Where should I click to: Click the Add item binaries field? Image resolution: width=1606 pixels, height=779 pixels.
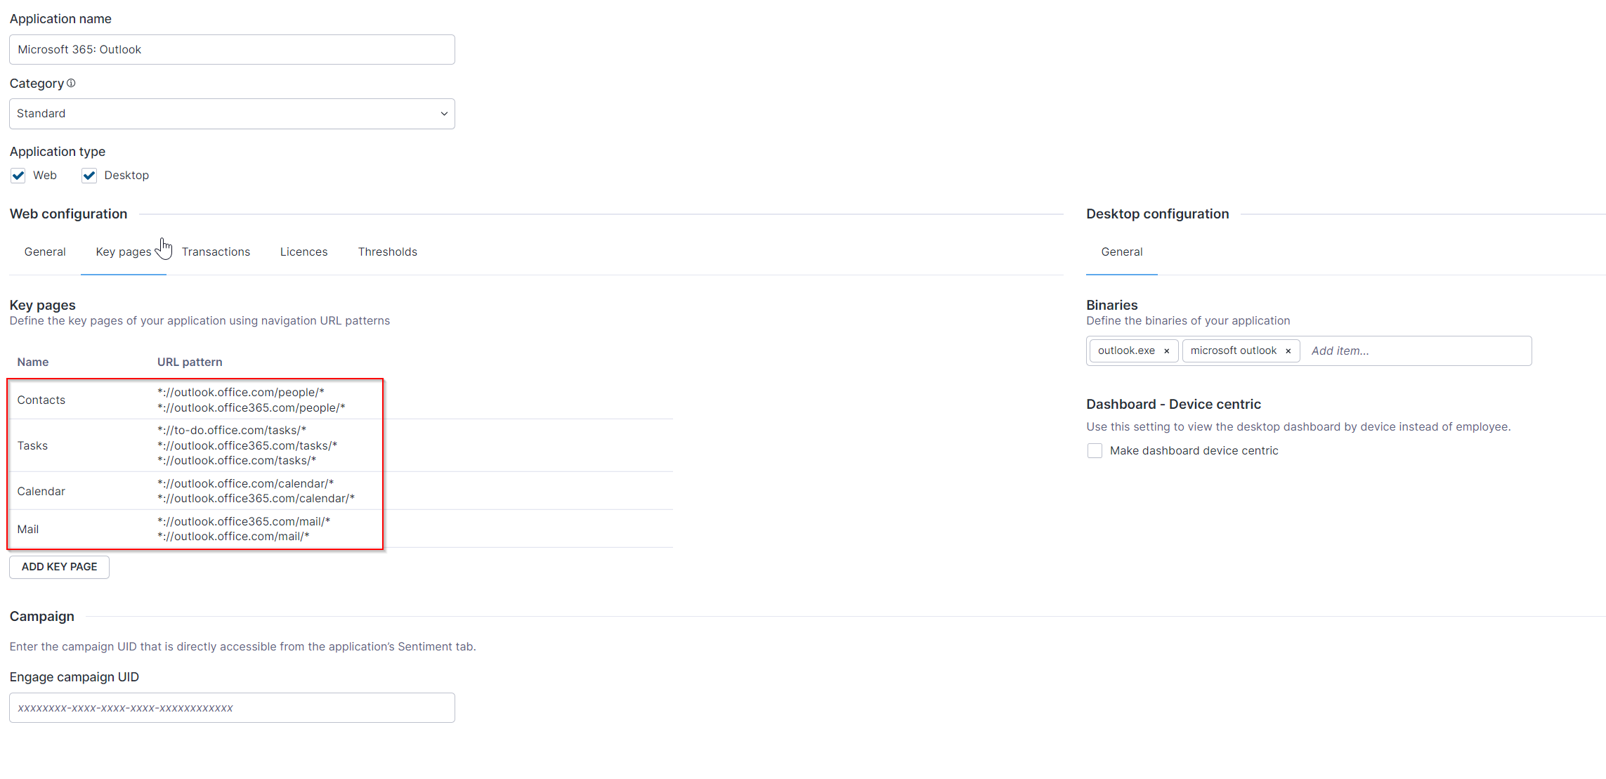pyautogui.click(x=1416, y=351)
